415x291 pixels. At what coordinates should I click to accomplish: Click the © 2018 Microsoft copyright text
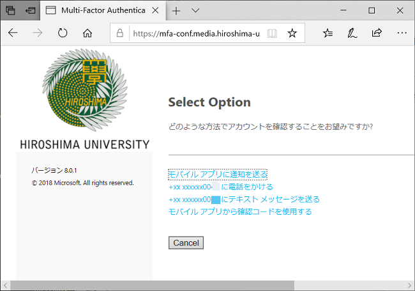pos(83,183)
